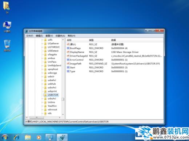Screen dimensions: 189x141
Task: Click the tree scrollbar down arrow
Action: pos(63,115)
